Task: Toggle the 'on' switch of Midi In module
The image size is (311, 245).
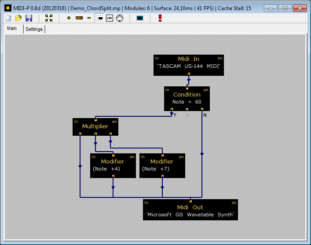Action: [x=220, y=58]
